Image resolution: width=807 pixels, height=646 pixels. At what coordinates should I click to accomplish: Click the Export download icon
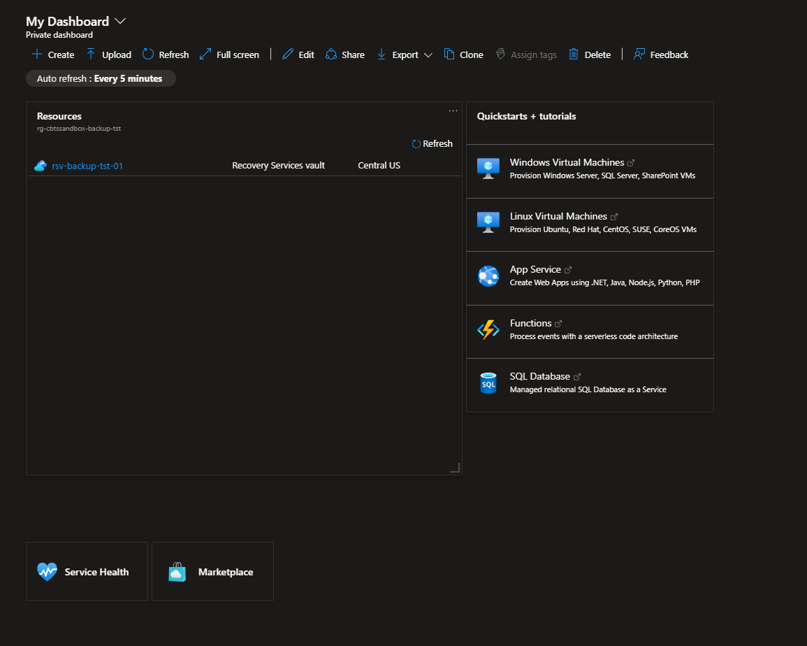381,54
